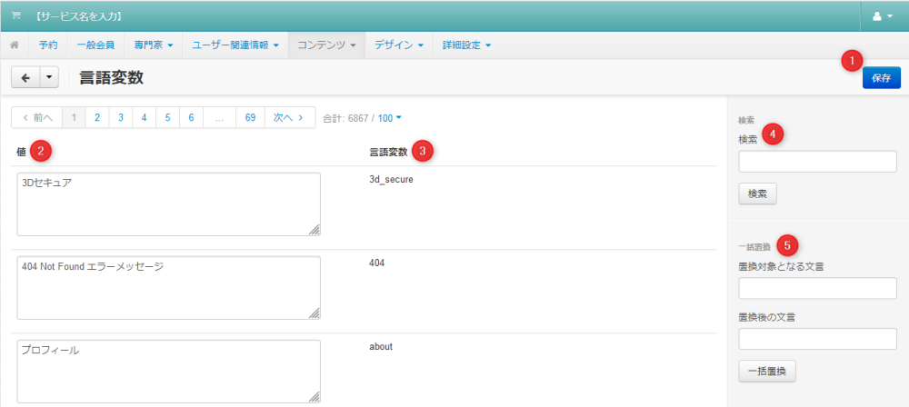Click the 言語変数 column header
This screenshot has height=407, width=909.
click(388, 152)
